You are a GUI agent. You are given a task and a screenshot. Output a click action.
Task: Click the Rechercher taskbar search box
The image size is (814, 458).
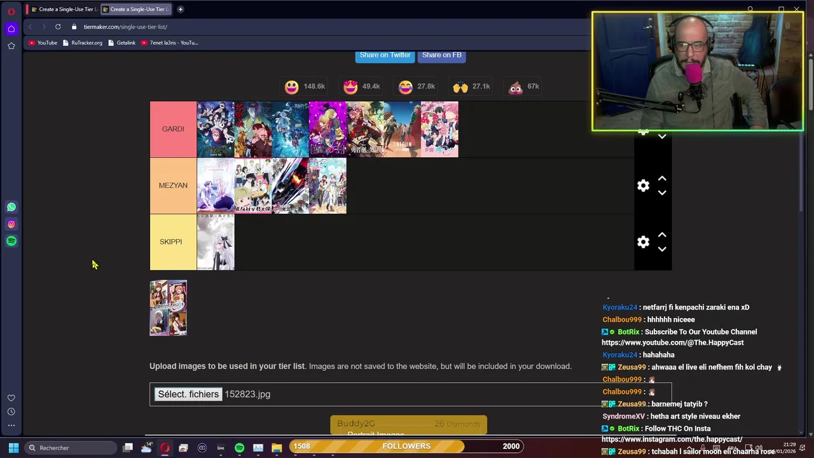click(70, 448)
